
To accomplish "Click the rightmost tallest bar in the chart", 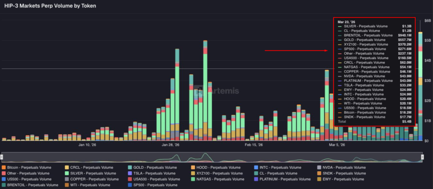I will click(x=420, y=84).
